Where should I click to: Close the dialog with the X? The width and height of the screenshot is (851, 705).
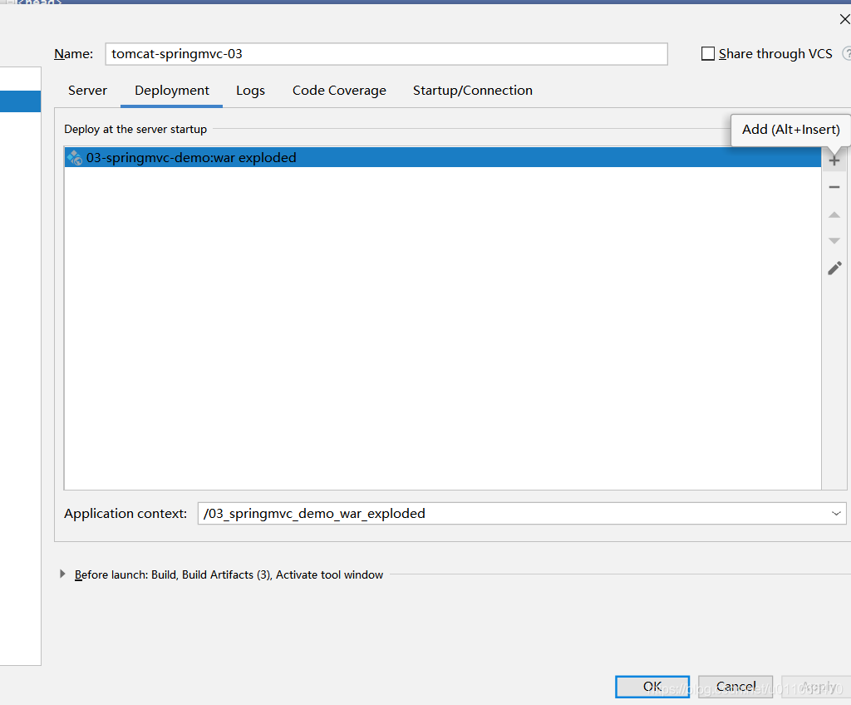point(844,20)
